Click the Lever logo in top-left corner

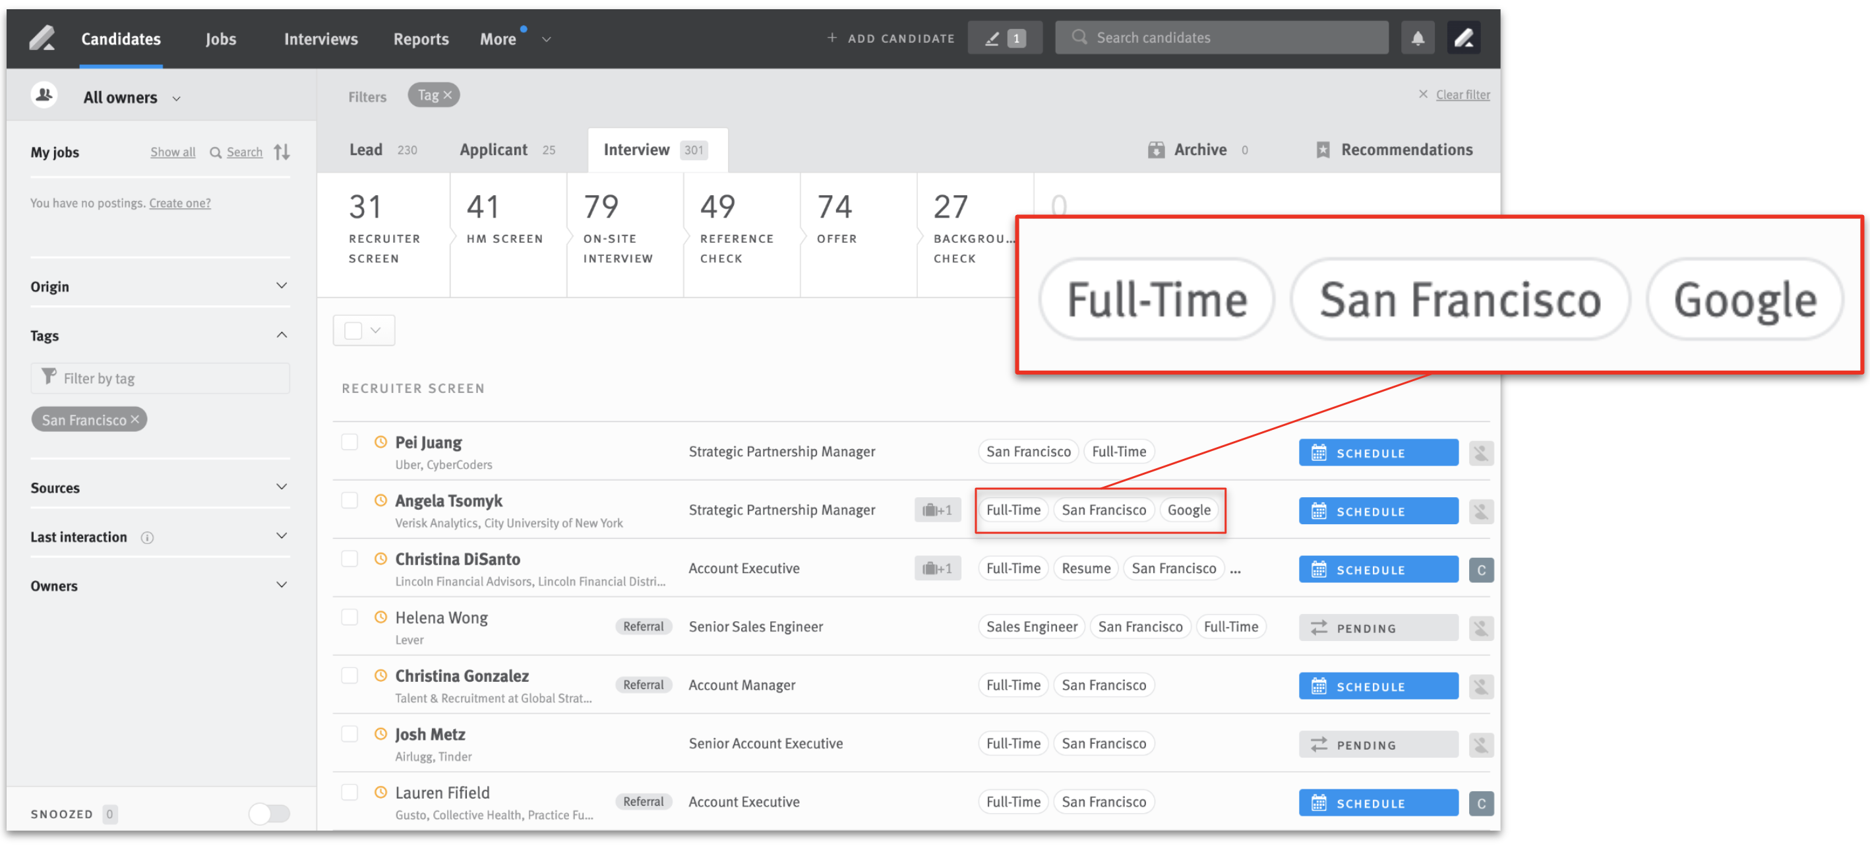click(42, 37)
